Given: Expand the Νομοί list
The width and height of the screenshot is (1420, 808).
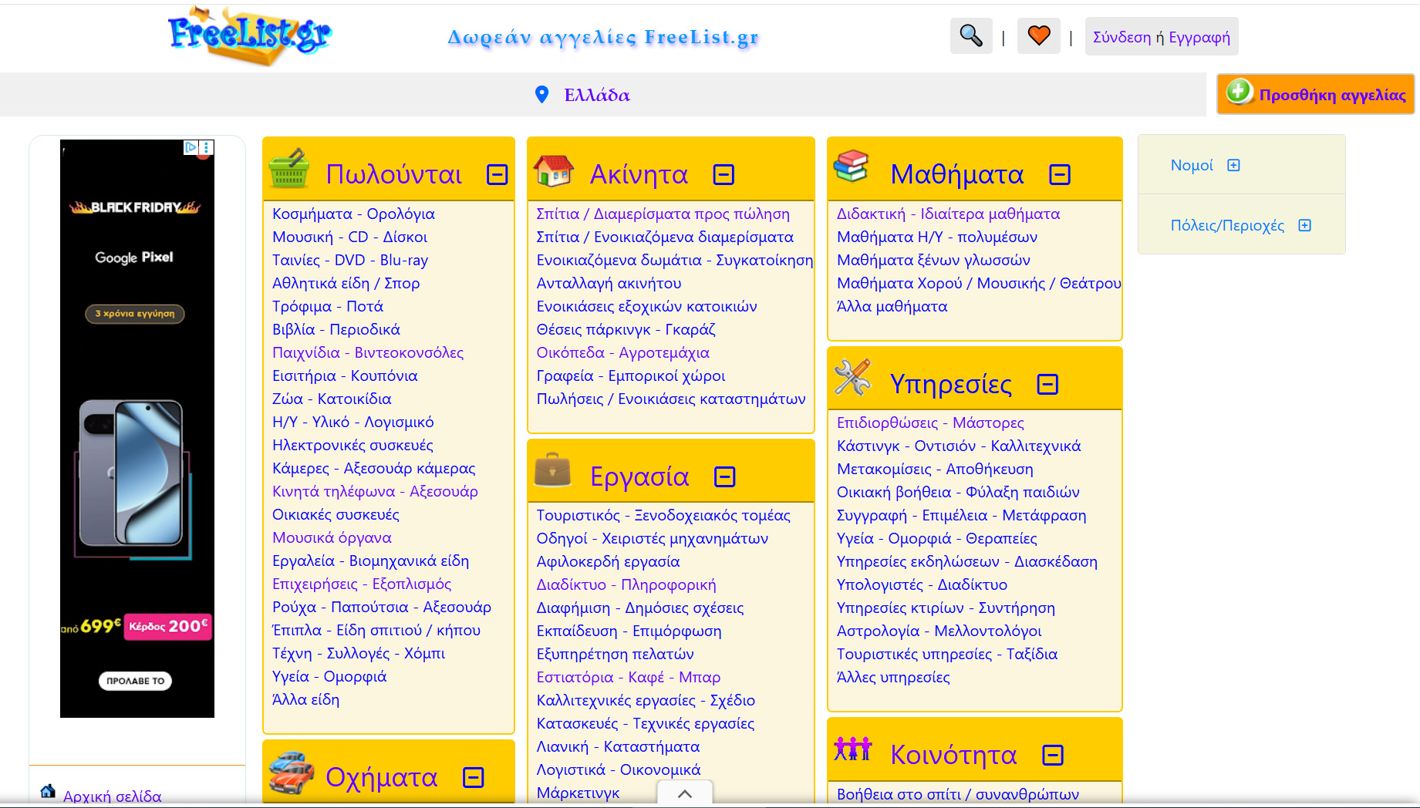Looking at the screenshot, I should [x=1233, y=165].
